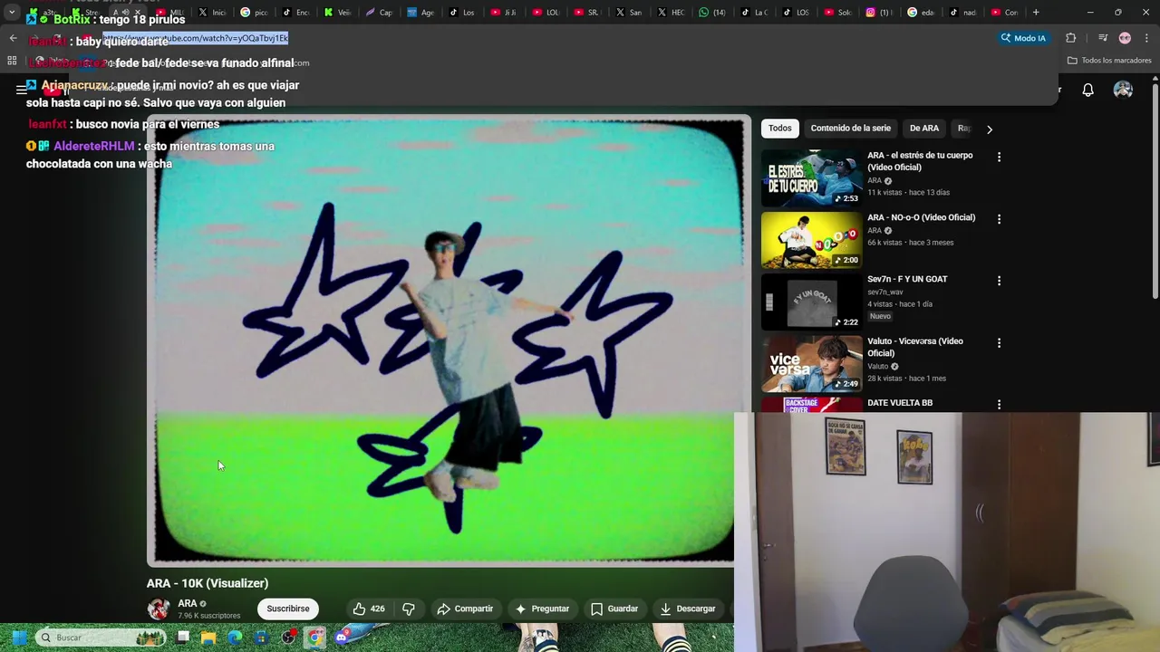Open options for 'DATE VUELTA BB' video
Viewport: 1160px width, 652px height.
(x=999, y=405)
